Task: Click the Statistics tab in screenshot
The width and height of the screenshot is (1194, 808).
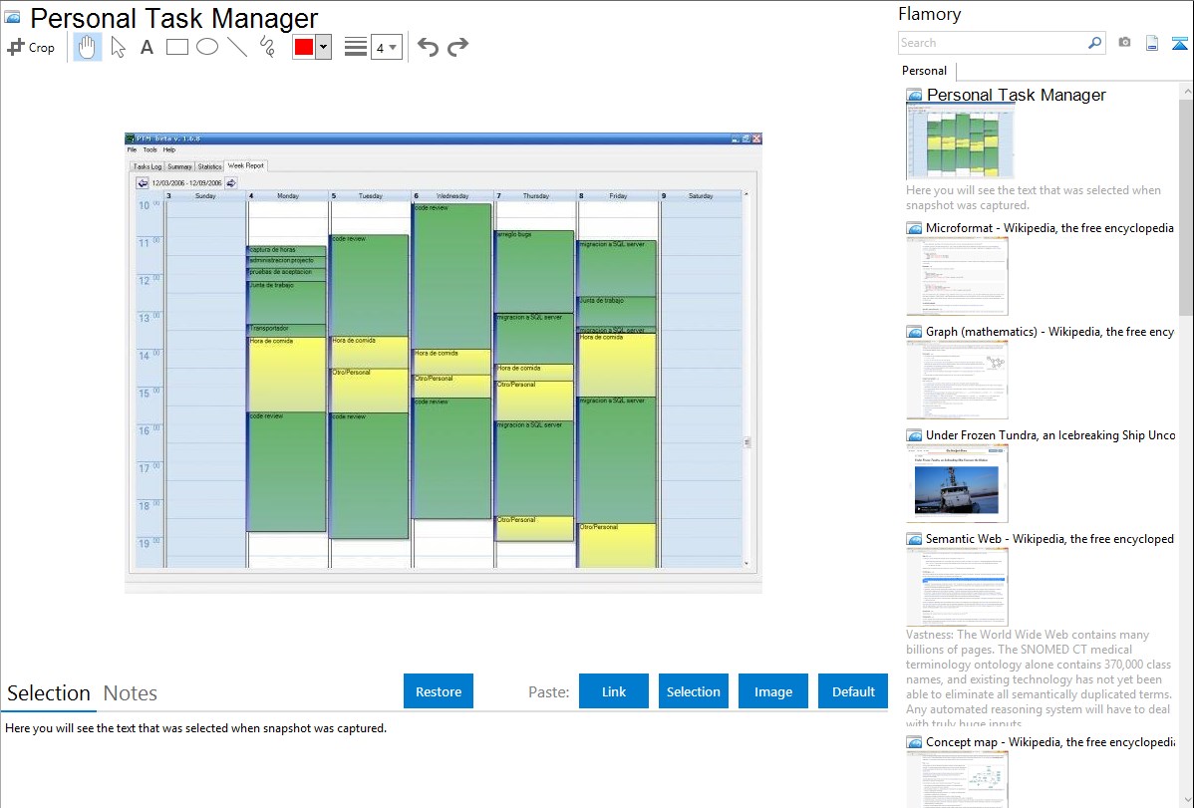Action: 209,166
